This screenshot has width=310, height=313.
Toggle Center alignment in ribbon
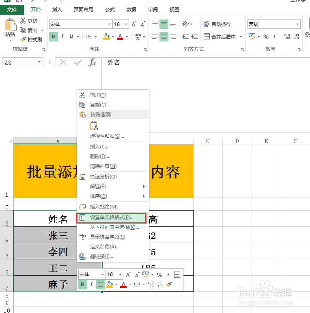pos(164,37)
